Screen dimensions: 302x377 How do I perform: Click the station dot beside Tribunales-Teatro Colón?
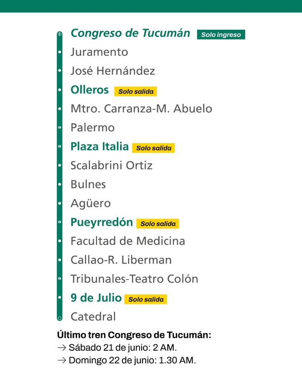coord(59,279)
